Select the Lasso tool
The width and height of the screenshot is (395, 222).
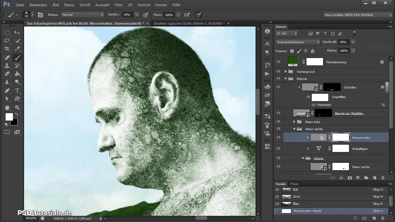[7, 41]
